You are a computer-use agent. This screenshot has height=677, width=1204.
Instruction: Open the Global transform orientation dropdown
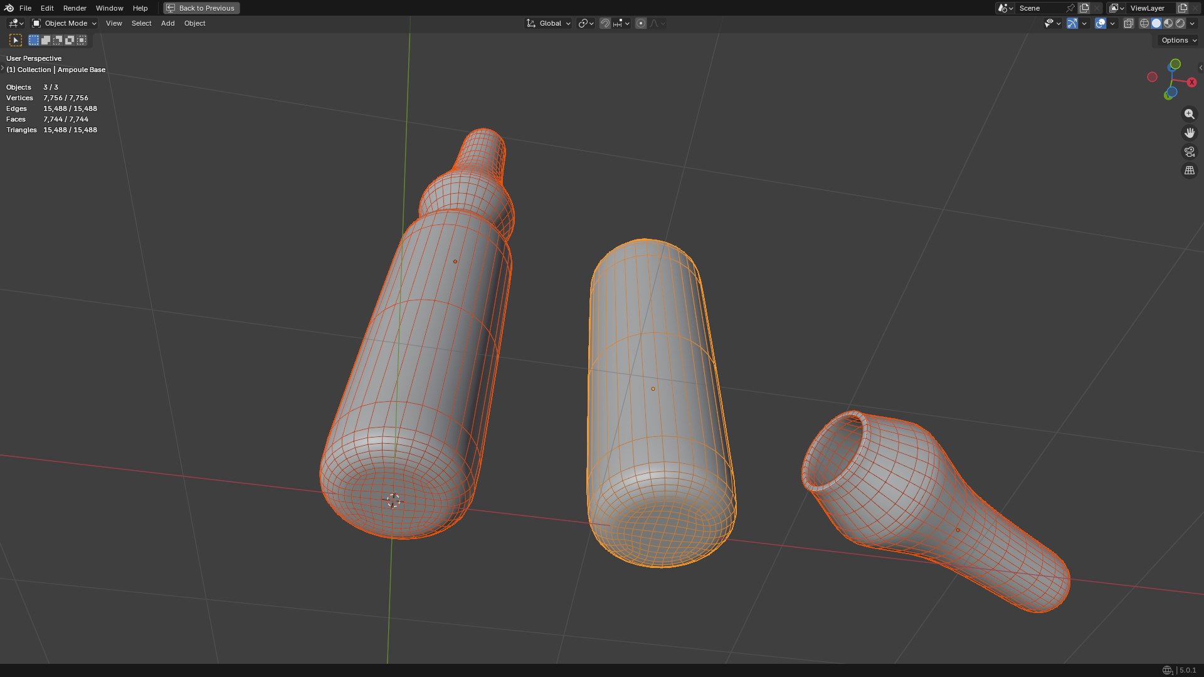point(549,23)
